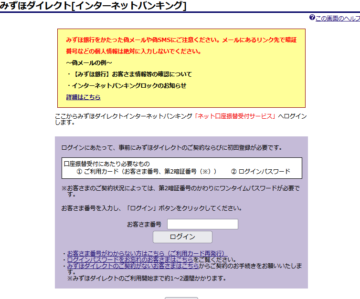Click the ログイン button

pos(182,237)
